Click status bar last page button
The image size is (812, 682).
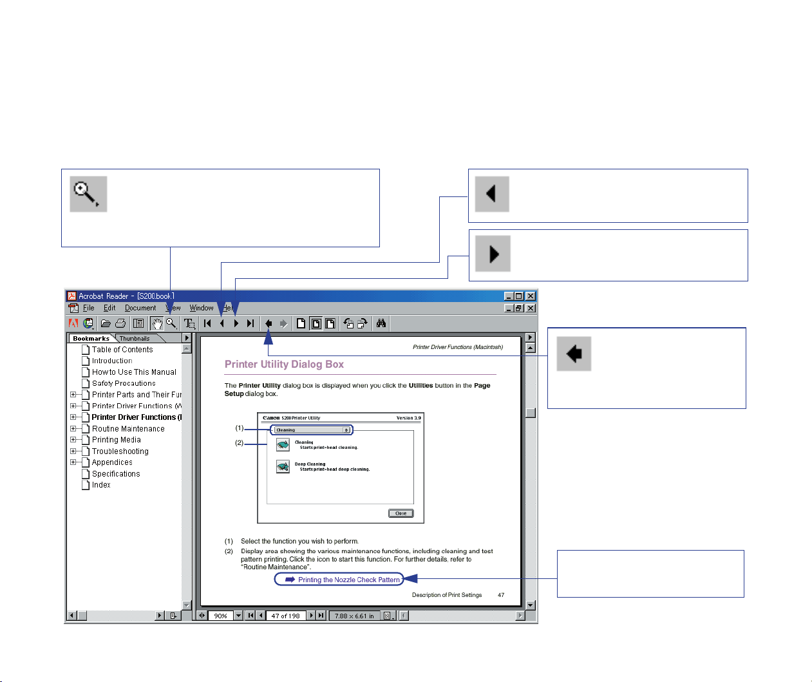point(321,616)
